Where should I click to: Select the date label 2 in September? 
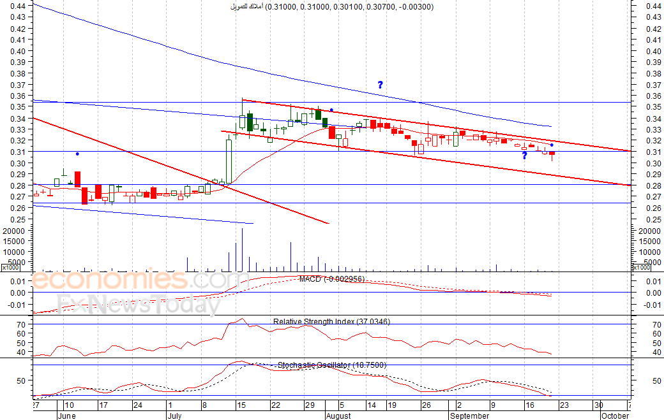pyautogui.click(x=459, y=405)
